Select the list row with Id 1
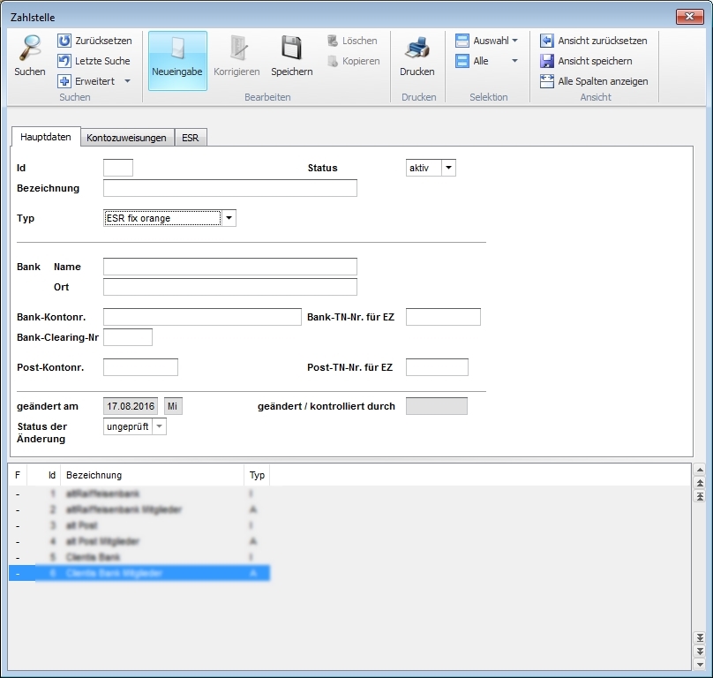Viewport: 713px width, 678px height. point(139,493)
